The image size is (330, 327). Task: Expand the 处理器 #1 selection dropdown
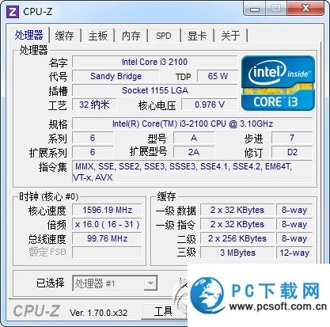115,283
